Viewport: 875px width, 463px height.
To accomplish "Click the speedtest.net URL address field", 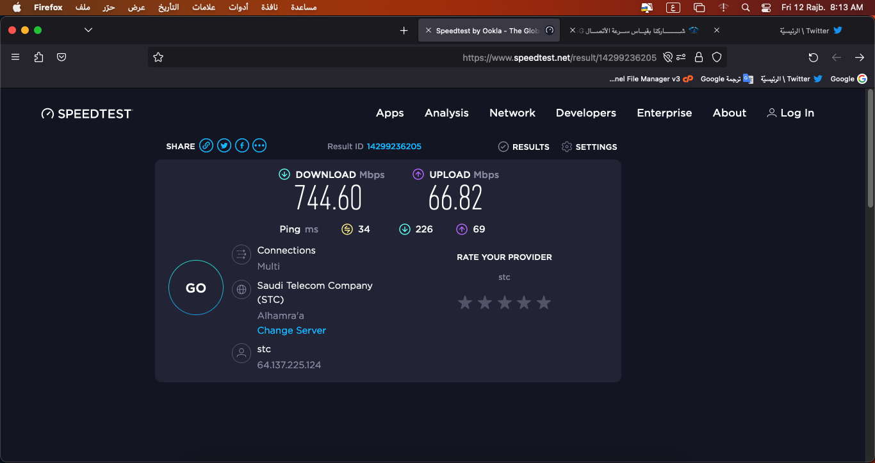I will pyautogui.click(x=437, y=57).
